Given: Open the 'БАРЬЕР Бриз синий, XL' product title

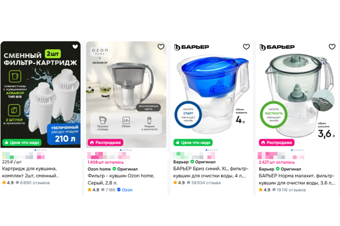Looking at the screenshot, I should coord(210,172).
